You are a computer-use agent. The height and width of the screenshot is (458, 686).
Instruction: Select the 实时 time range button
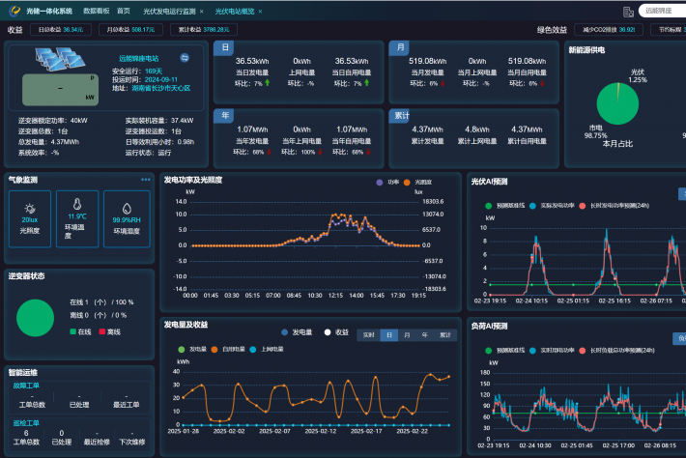coord(367,335)
